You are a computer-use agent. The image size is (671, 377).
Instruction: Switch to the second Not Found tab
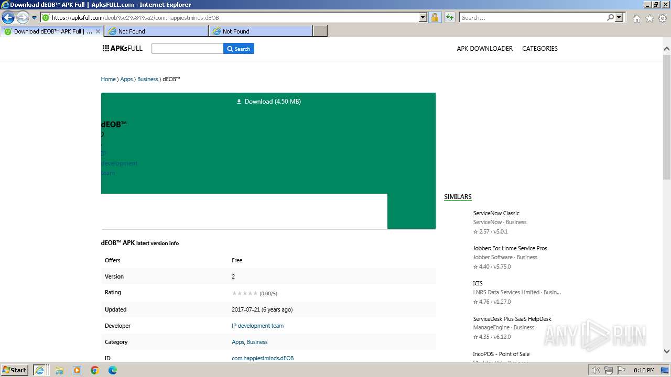[x=260, y=31]
